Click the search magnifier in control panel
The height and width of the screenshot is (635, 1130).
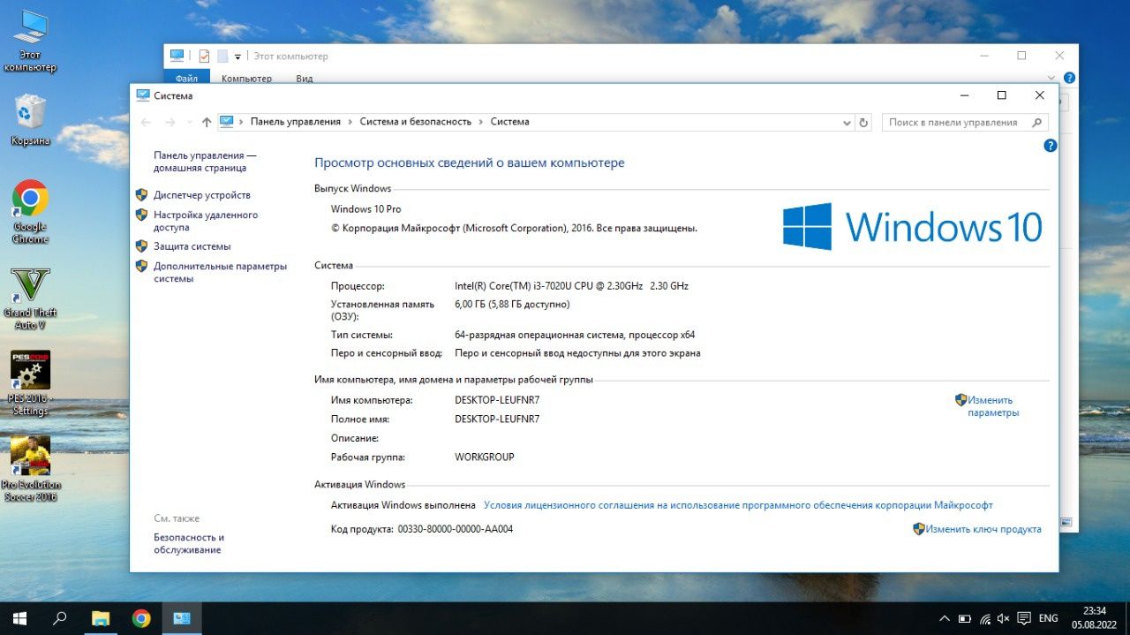[x=1037, y=123]
